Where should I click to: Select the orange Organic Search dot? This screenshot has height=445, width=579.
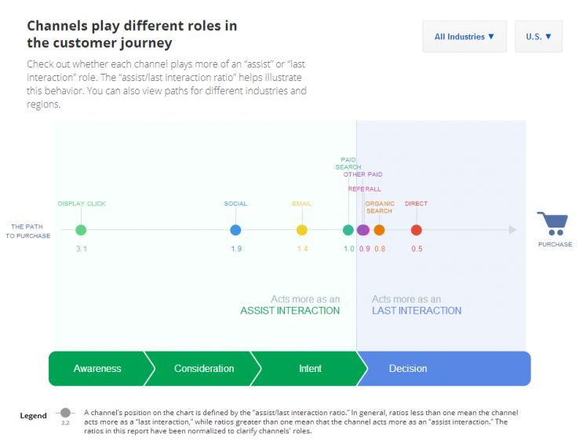point(379,230)
